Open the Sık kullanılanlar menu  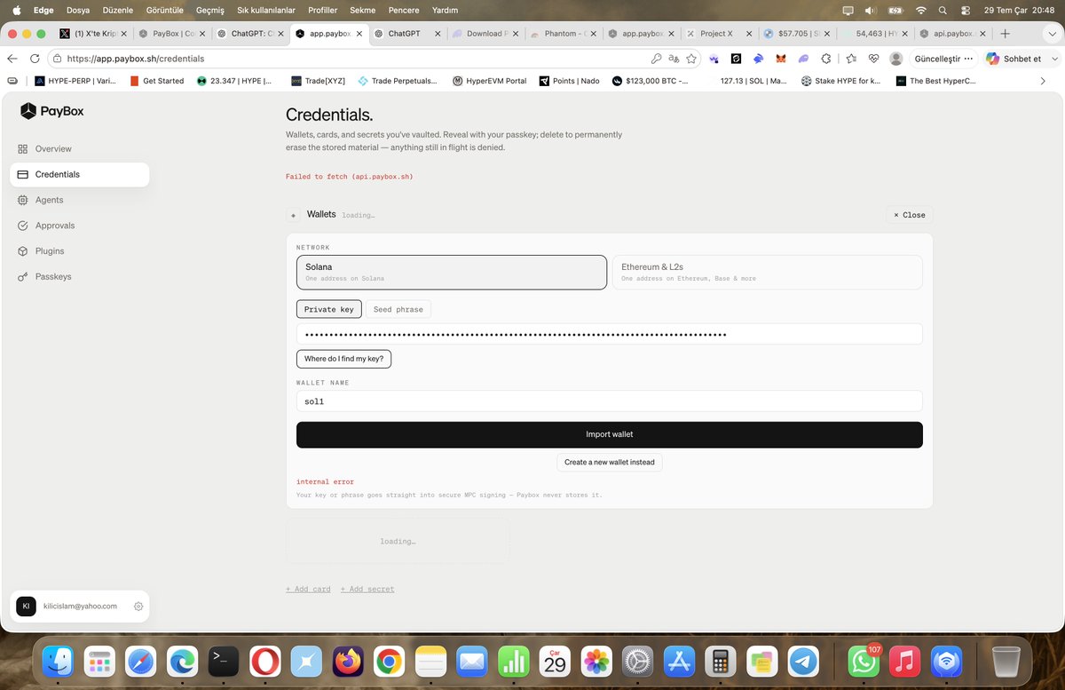coord(265,10)
